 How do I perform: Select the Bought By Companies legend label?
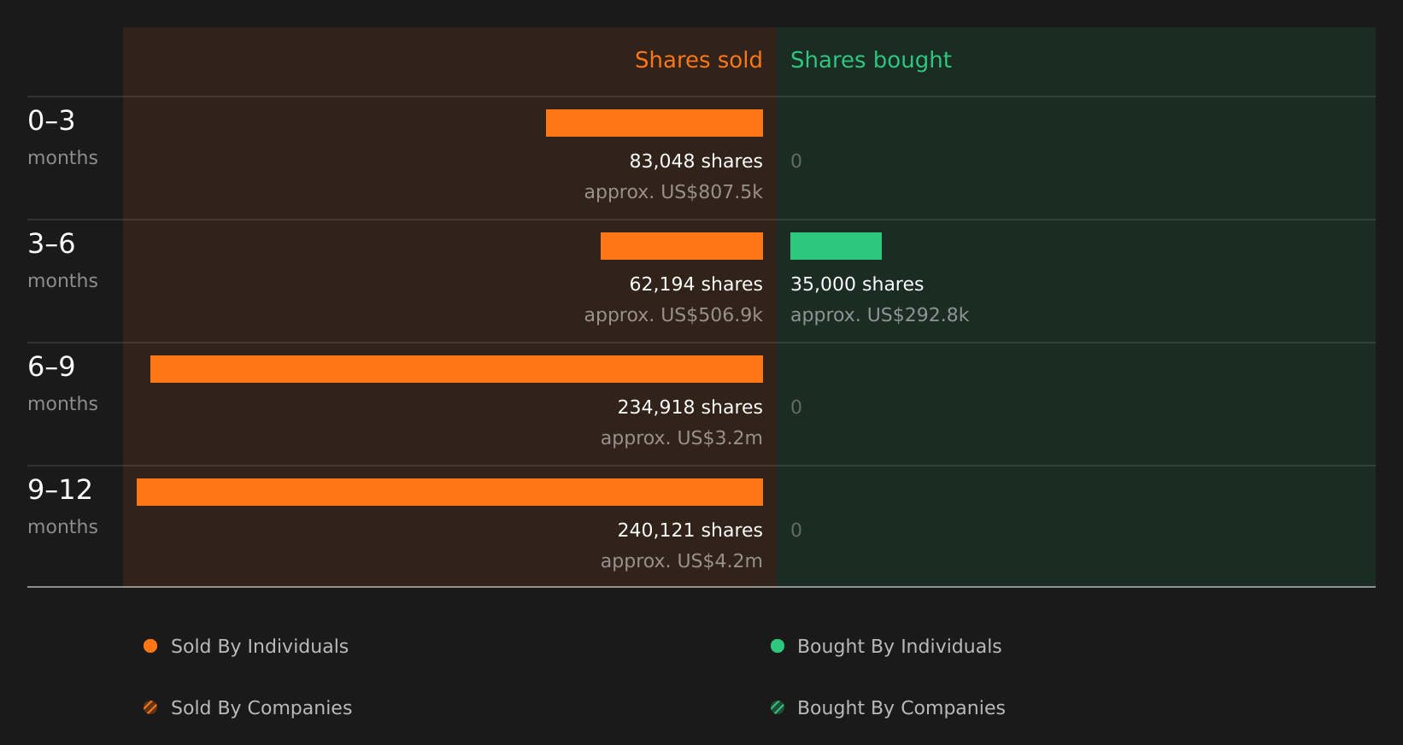tap(901, 708)
